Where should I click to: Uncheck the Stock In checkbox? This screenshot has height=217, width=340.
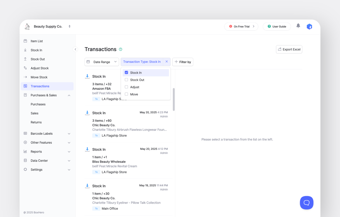click(x=126, y=73)
